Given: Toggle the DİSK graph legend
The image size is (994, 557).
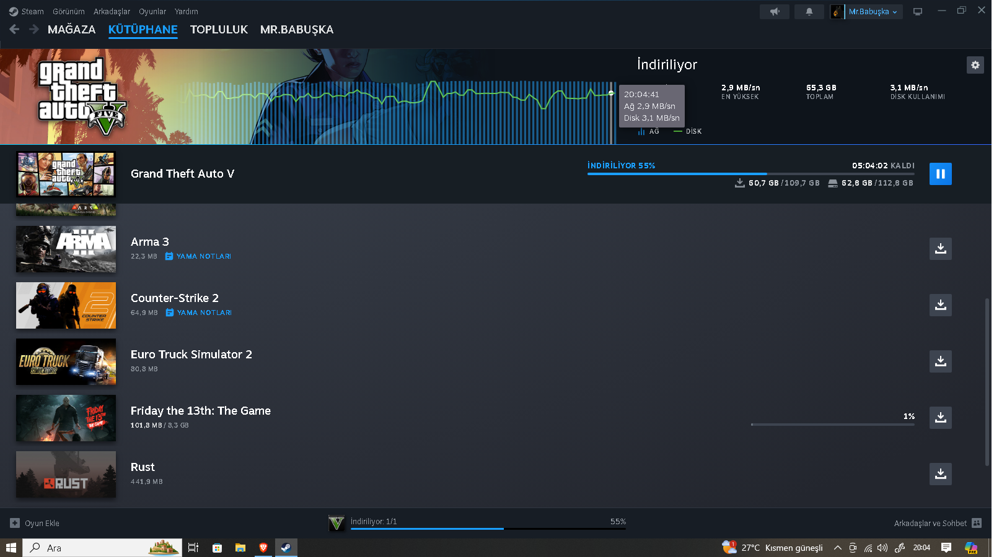Looking at the screenshot, I should (688, 131).
